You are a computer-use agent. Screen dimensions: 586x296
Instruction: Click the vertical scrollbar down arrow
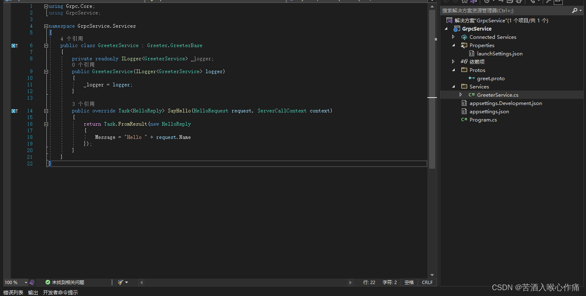pos(432,275)
